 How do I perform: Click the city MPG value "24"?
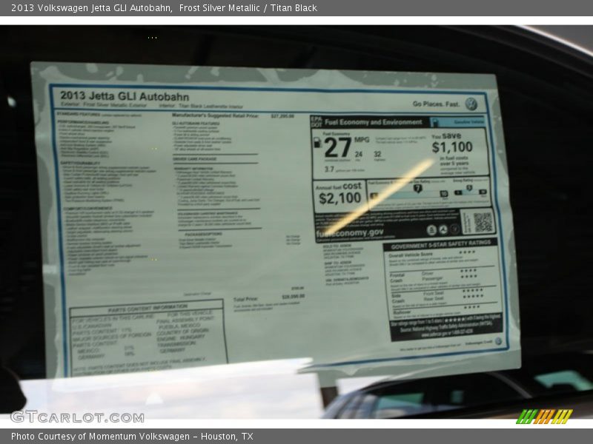pos(359,154)
